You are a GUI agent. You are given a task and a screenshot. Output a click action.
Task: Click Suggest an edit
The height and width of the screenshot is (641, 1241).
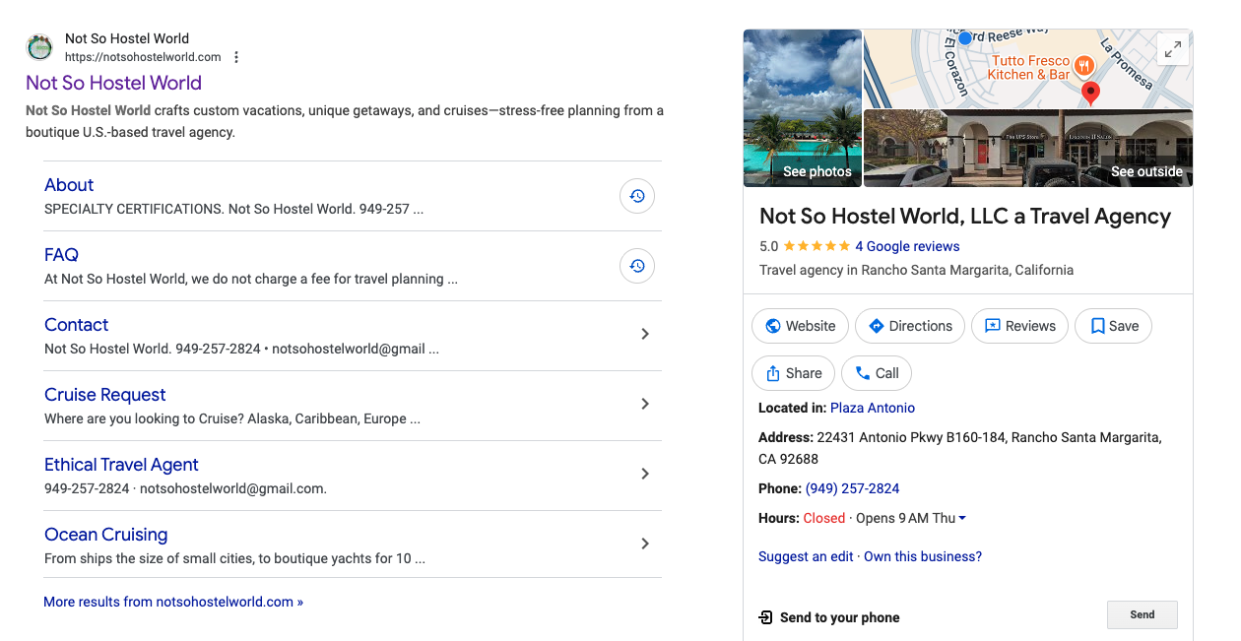806,556
